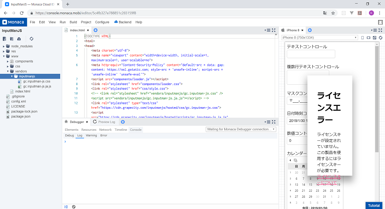The image size is (385, 209).
Task: Click the upload cloud icon in project panel
Action: (x=19, y=39)
